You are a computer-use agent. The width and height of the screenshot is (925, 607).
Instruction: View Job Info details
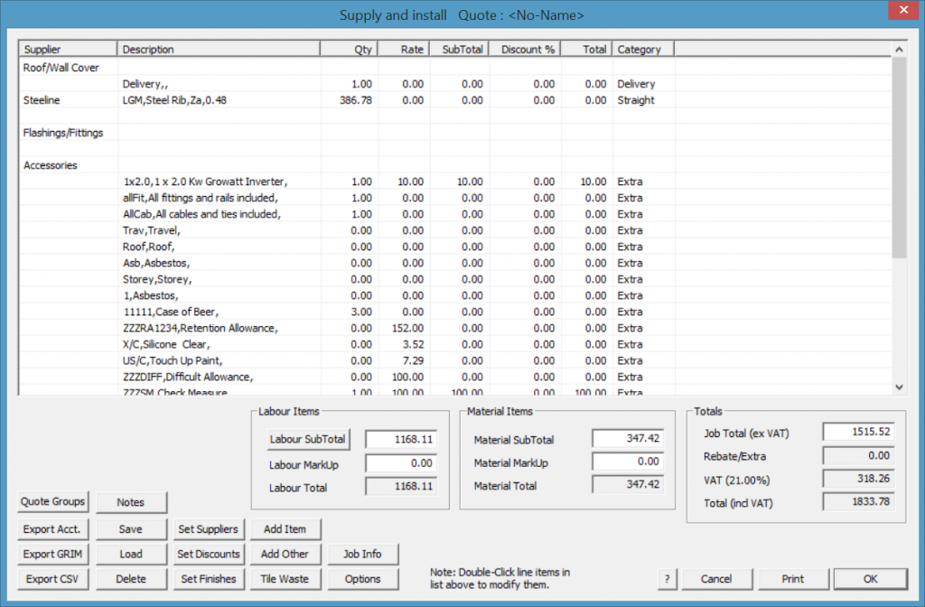click(363, 554)
